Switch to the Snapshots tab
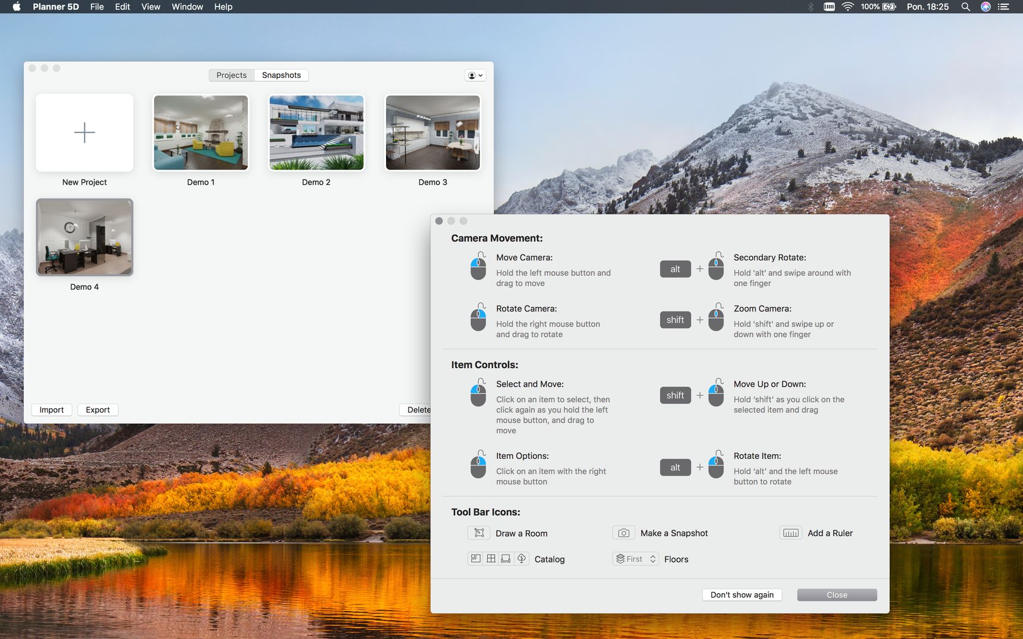The image size is (1023, 639). point(281,75)
